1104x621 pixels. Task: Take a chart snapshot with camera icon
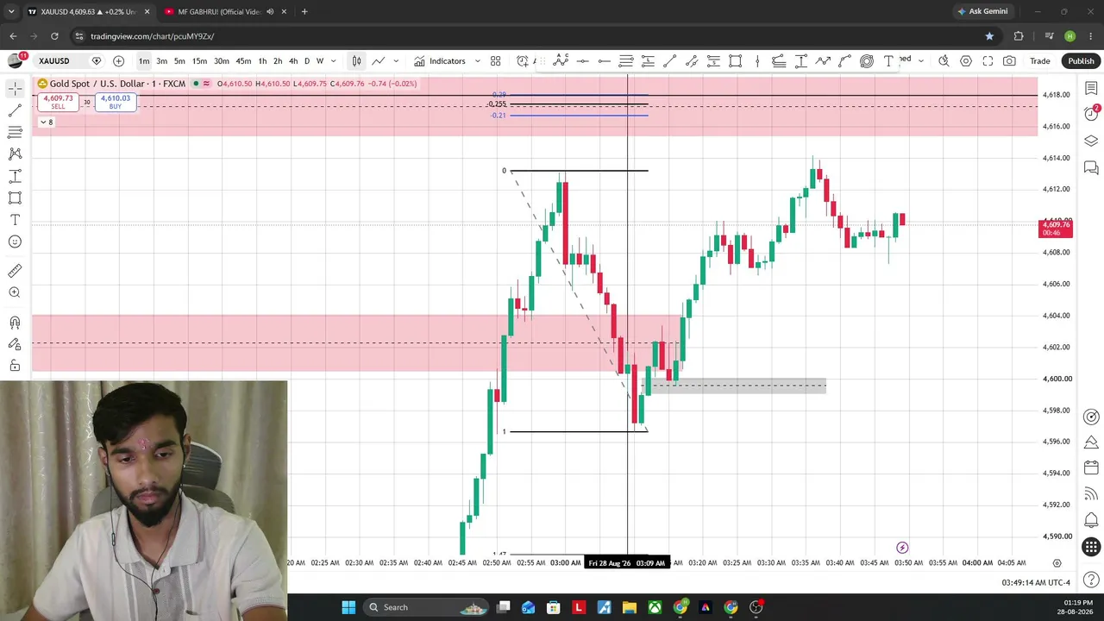point(1009,61)
